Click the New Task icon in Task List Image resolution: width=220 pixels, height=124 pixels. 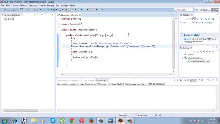tap(187, 19)
